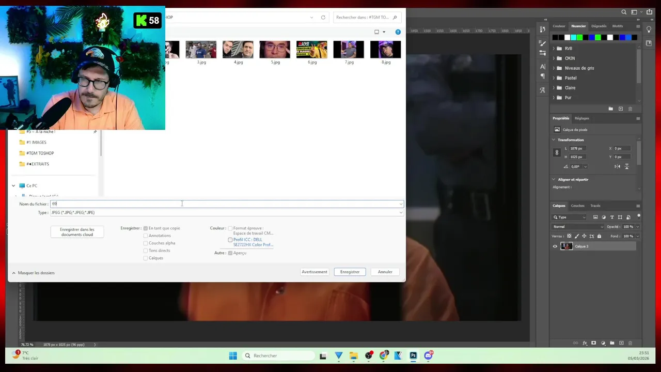Click Enregistrer dans les documents cloud
The image size is (661, 372).
77,232
